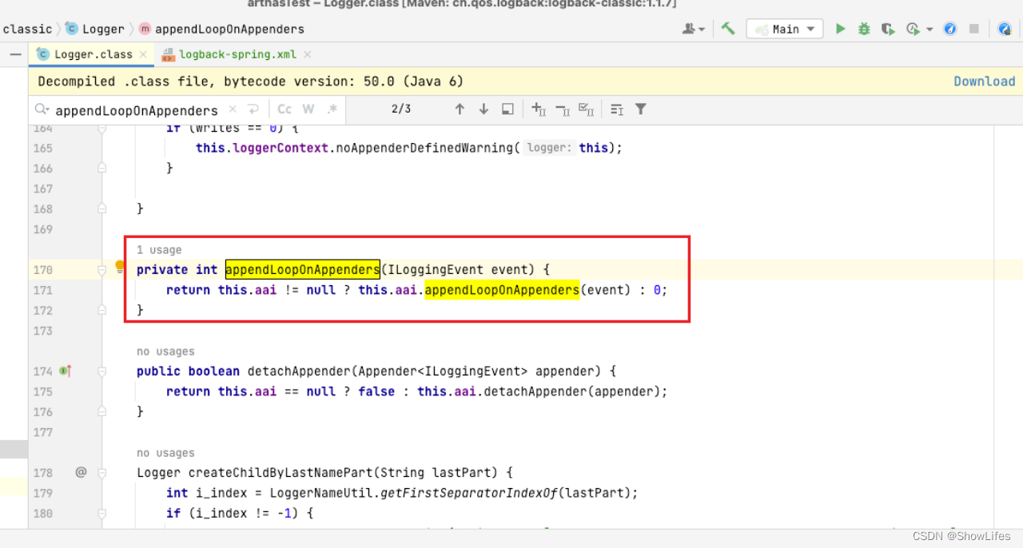Start debugging with the bug icon
Screen dimensions: 1023x548
pos(864,28)
